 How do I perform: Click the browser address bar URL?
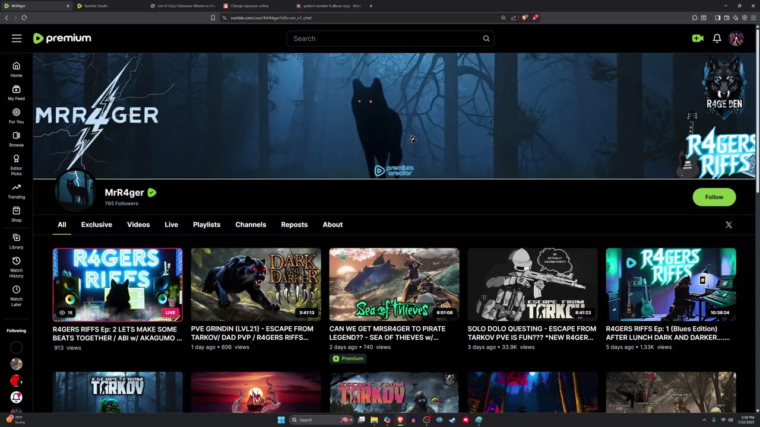pyautogui.click(x=271, y=18)
